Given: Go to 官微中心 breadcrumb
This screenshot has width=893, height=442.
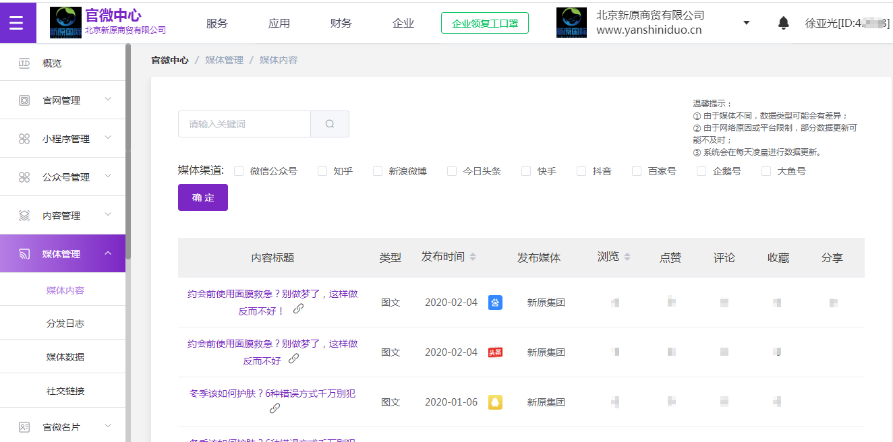Looking at the screenshot, I should click(x=170, y=60).
